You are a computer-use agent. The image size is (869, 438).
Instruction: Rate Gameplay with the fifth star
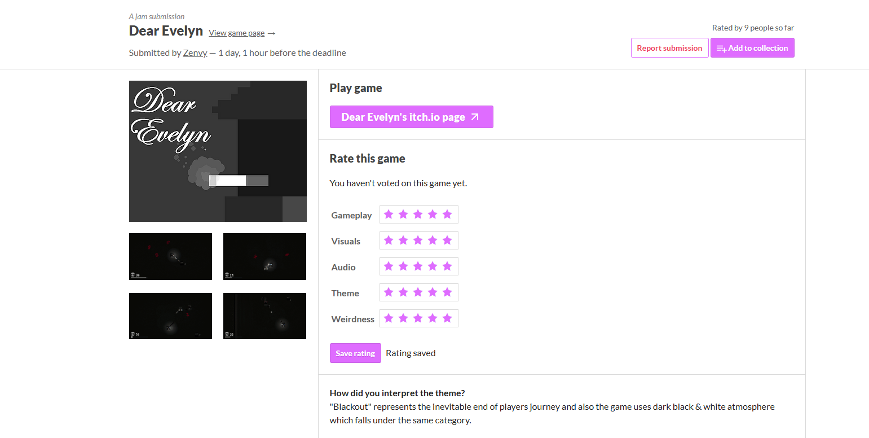pyautogui.click(x=447, y=214)
